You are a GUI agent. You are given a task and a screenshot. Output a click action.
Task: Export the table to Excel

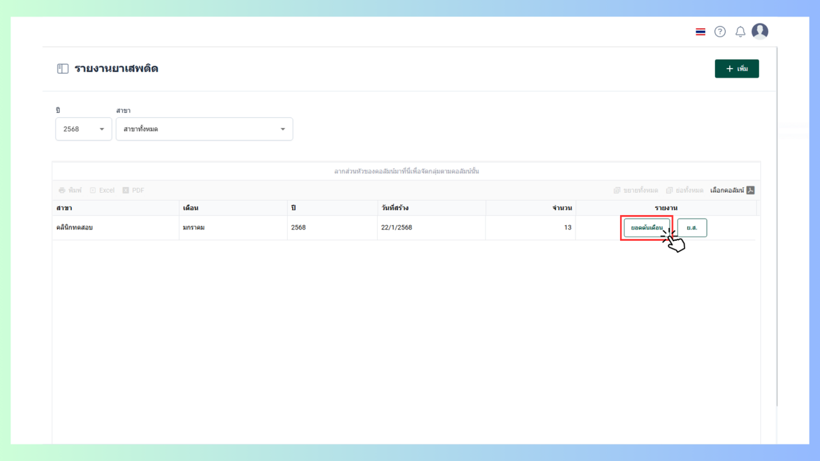[x=102, y=190]
